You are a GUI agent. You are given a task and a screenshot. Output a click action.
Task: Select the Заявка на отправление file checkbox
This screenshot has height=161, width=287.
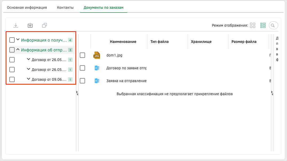[82, 81]
